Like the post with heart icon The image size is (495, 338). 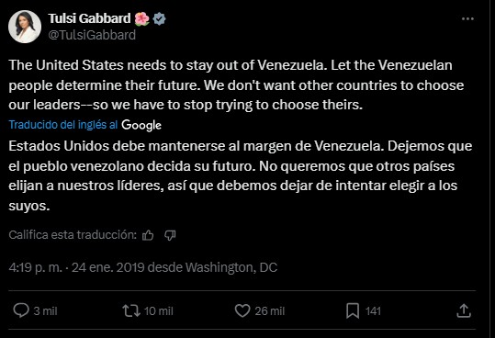point(242,310)
